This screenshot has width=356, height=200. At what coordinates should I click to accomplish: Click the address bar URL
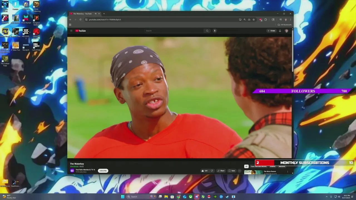105,19
